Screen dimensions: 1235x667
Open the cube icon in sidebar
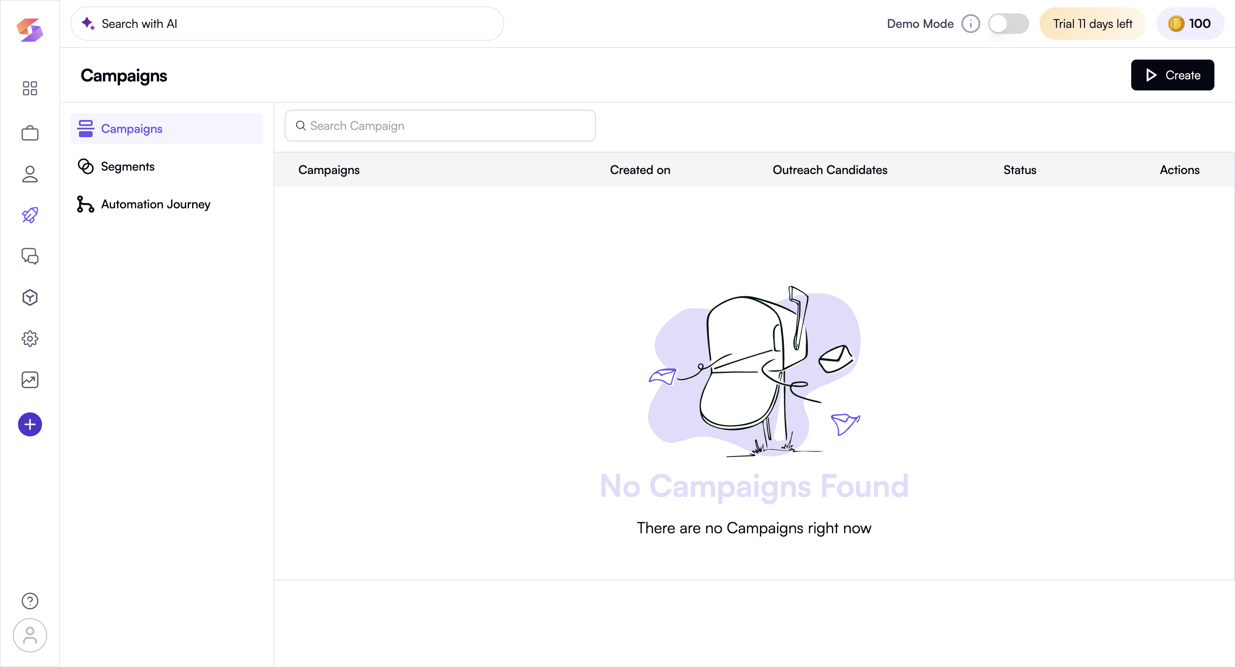coord(30,297)
